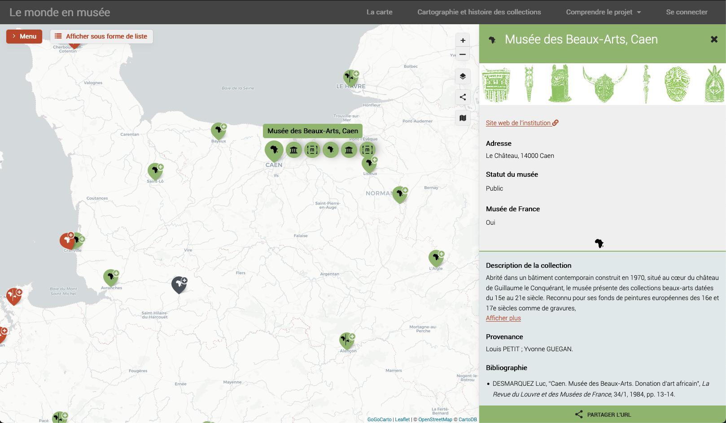Click the folded map icon button
Image resolution: width=726 pixels, height=423 pixels.
point(463,118)
